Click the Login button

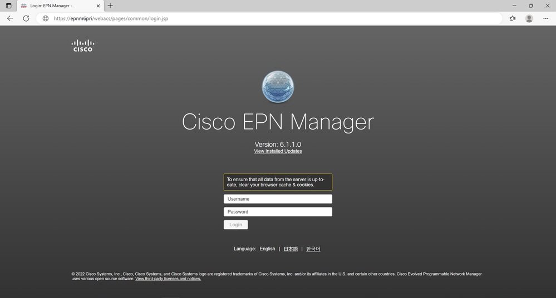tap(235, 225)
